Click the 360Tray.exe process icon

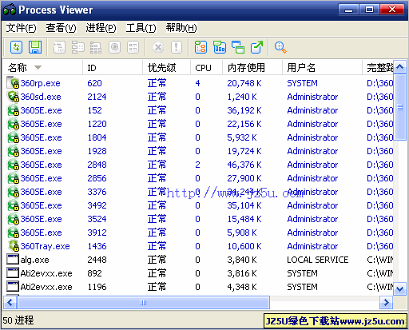coord(13,246)
